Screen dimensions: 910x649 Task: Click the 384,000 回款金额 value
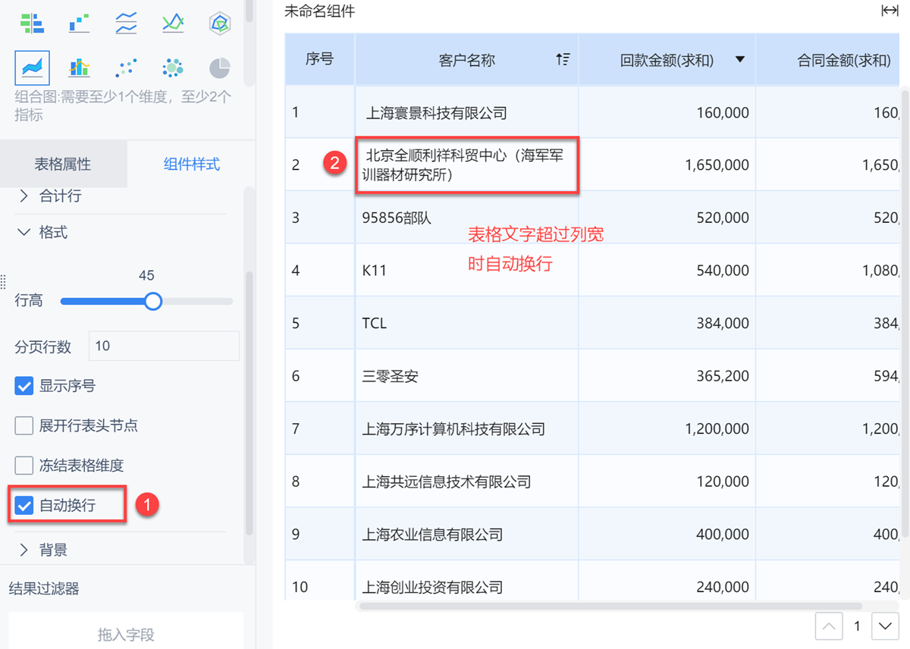pos(723,323)
